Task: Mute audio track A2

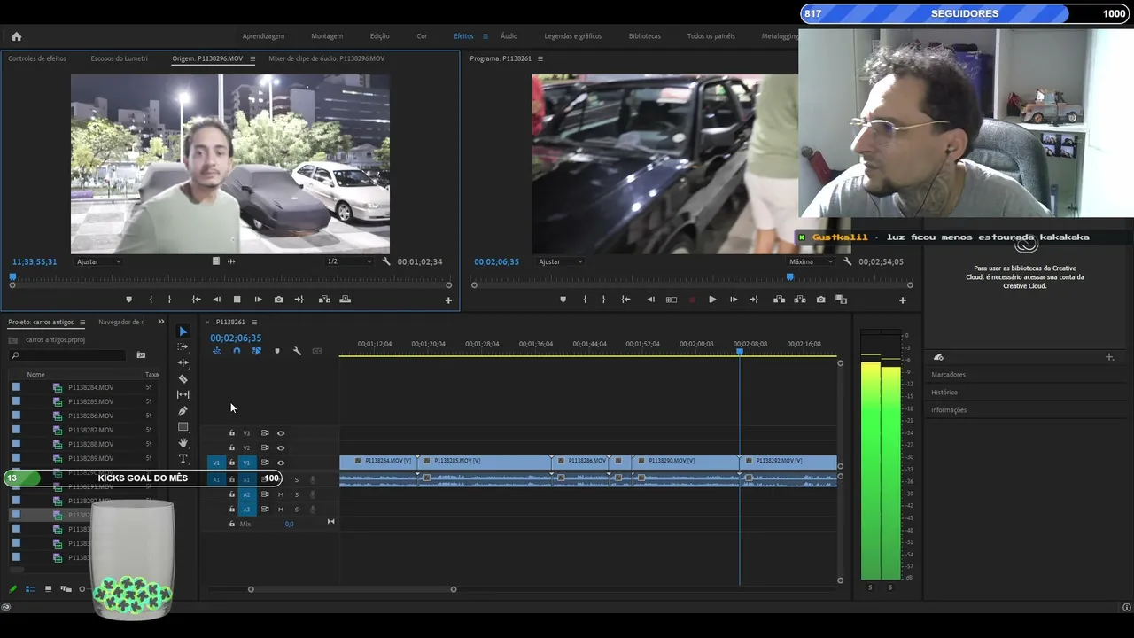Action: pyautogui.click(x=281, y=494)
